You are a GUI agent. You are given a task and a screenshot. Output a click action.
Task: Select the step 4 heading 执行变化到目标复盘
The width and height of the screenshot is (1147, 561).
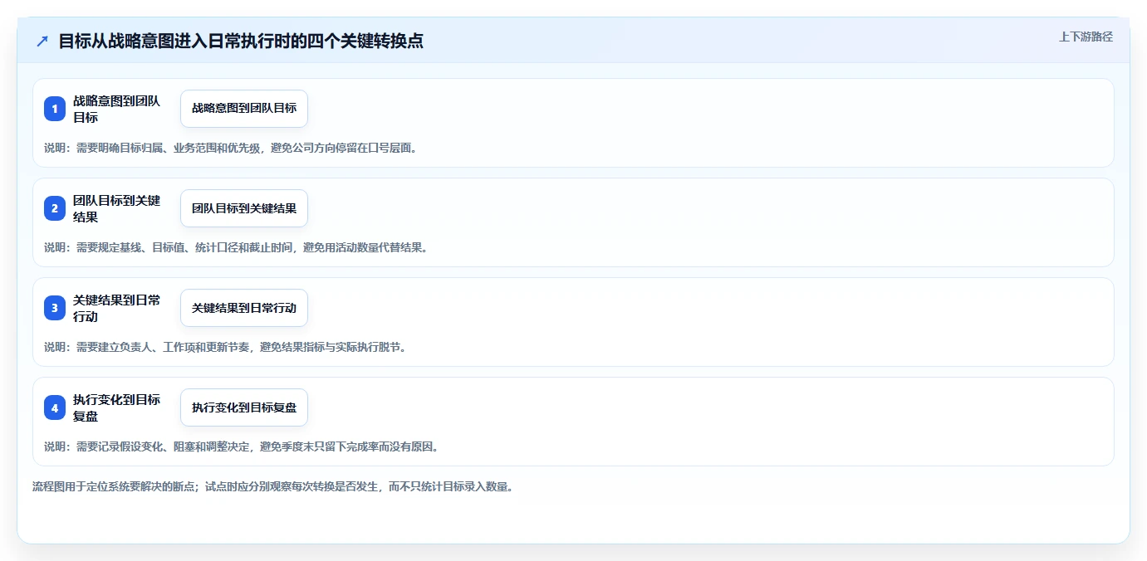tap(116, 407)
